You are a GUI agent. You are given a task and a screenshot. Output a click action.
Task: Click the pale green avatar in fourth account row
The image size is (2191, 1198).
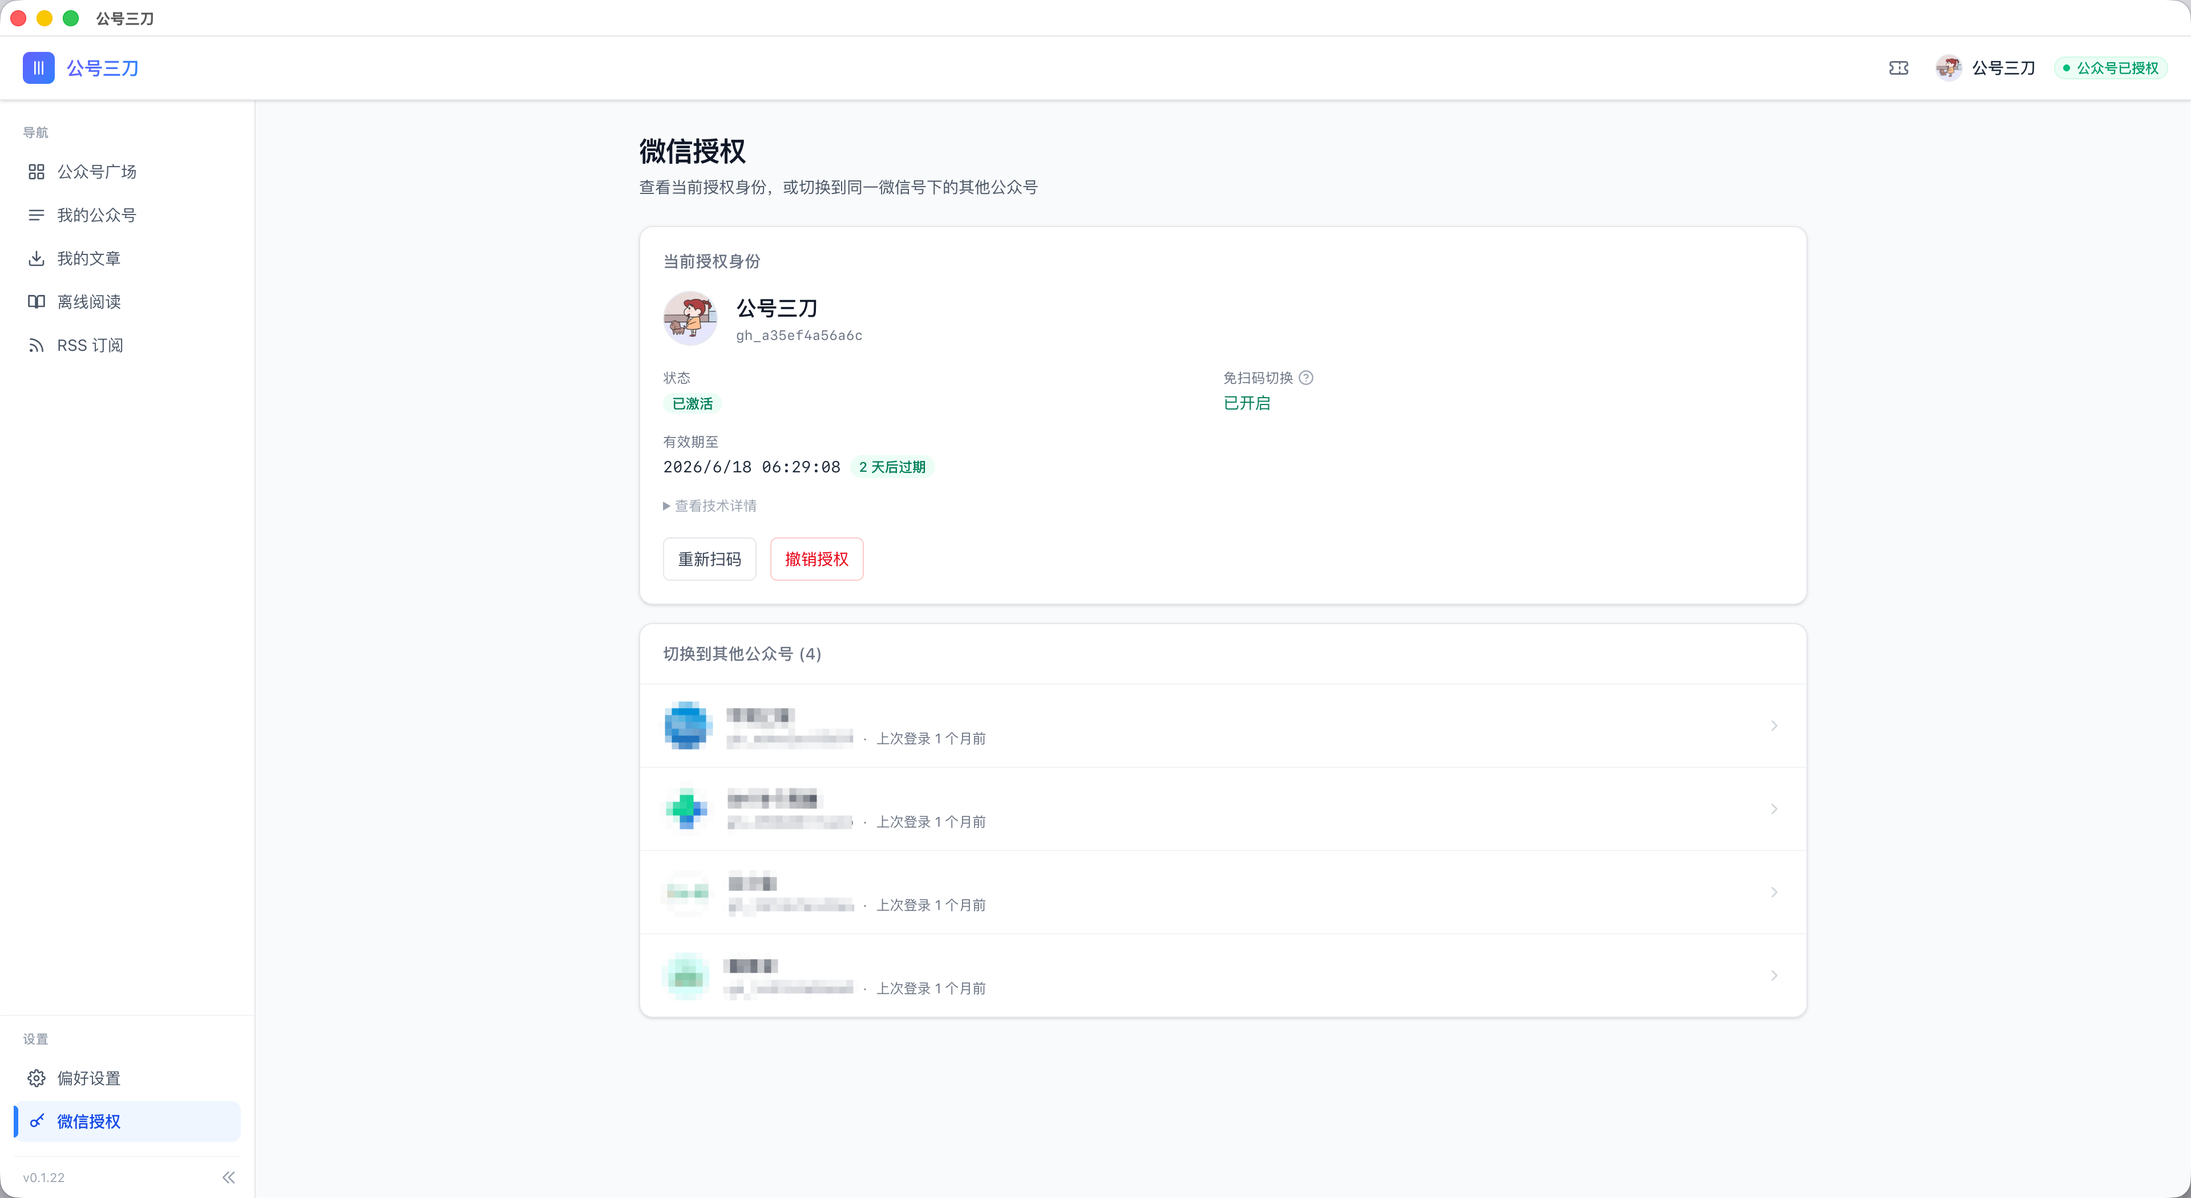[686, 976]
